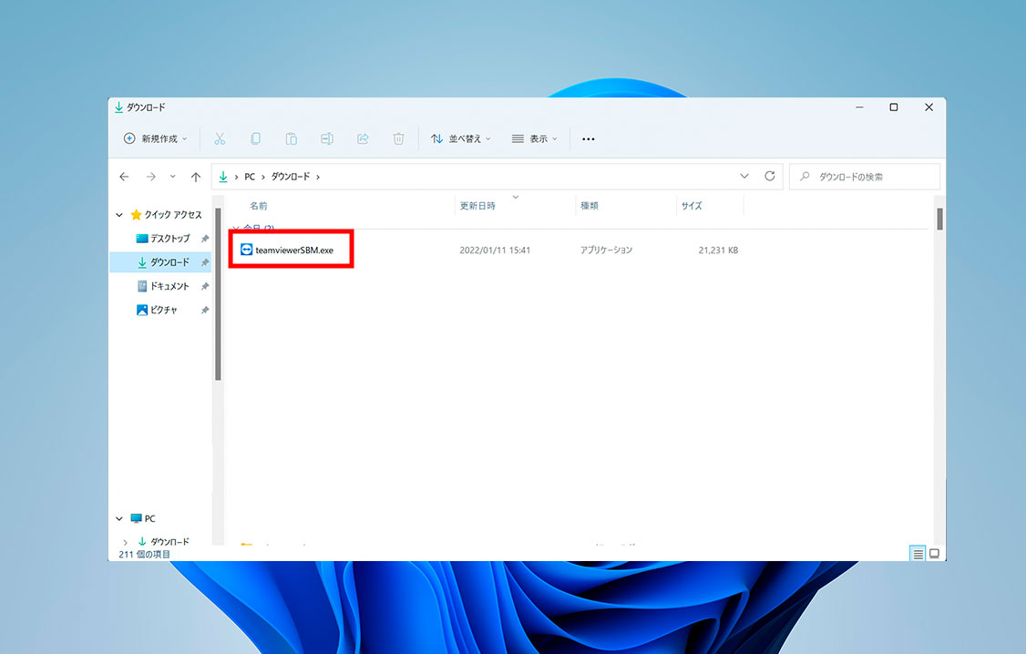Click the pin icon next to ピクチャ
Viewport: 1026px width, 654px height.
205,310
